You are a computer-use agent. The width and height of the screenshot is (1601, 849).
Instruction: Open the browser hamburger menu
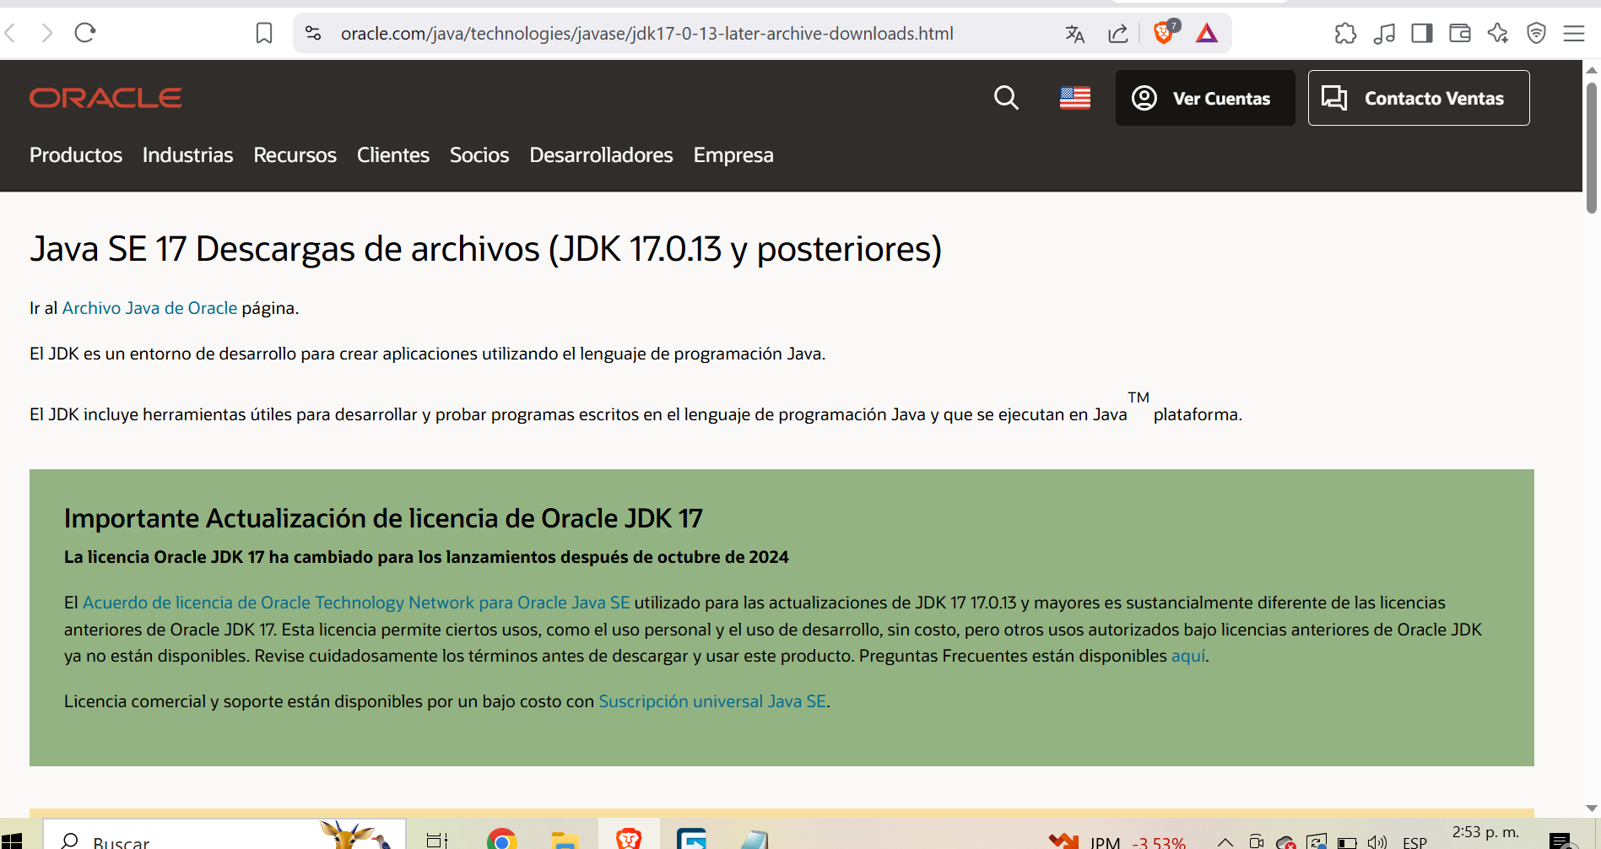click(x=1574, y=34)
